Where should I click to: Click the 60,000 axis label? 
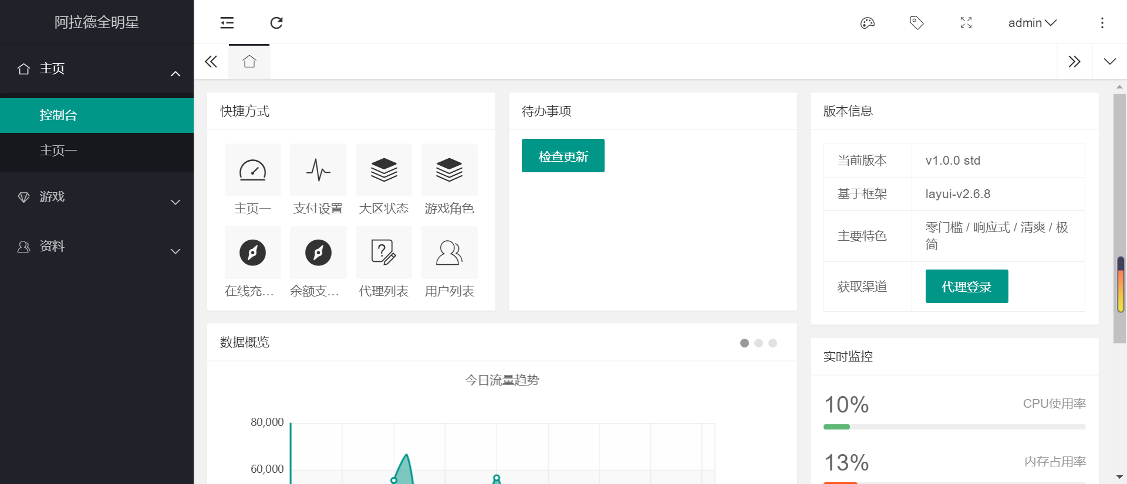(267, 469)
